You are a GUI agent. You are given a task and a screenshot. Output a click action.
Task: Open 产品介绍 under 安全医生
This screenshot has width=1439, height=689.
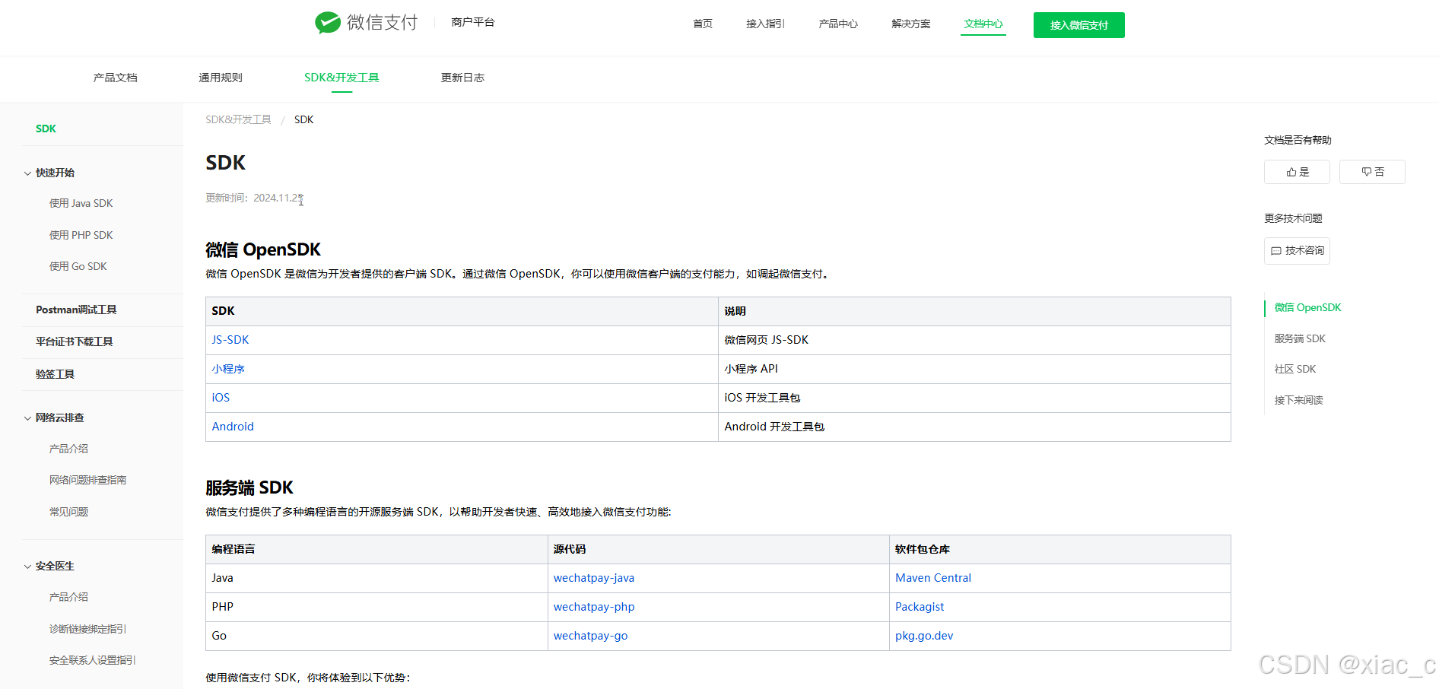(x=69, y=597)
